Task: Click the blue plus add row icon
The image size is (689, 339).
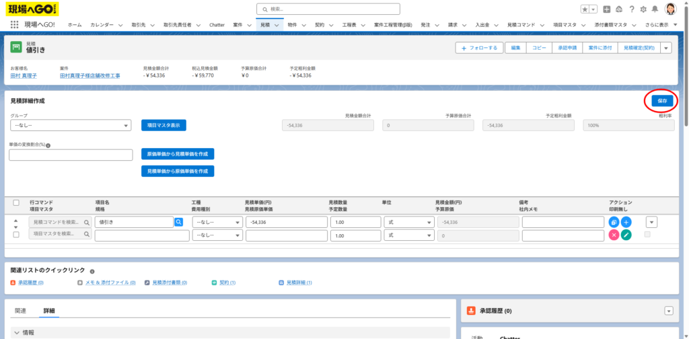Action: 626,222
